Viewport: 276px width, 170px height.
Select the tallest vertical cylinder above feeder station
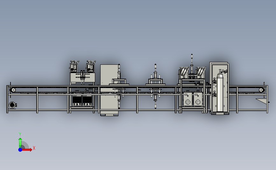tap(192, 64)
